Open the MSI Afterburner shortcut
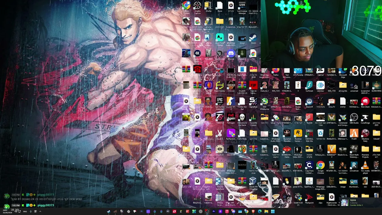This screenshot has height=215, width=382. coord(264,104)
